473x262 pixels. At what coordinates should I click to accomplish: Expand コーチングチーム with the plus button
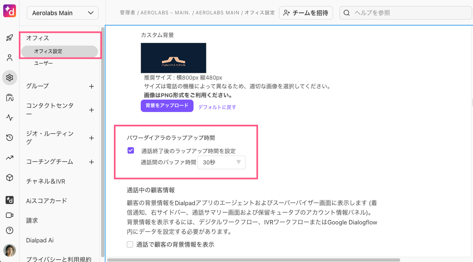pyautogui.click(x=92, y=162)
